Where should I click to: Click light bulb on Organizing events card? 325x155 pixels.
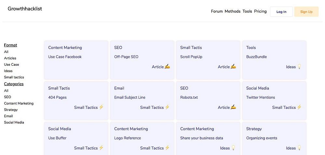coord(299,148)
